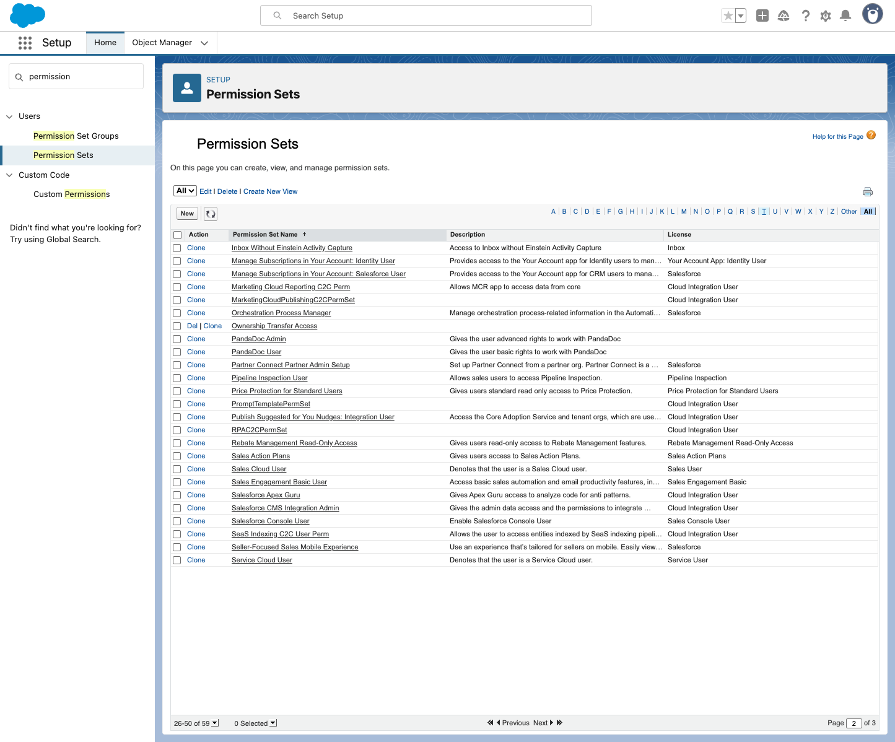The height and width of the screenshot is (742, 895).
Task: Click the printable view printer icon
Action: (868, 192)
